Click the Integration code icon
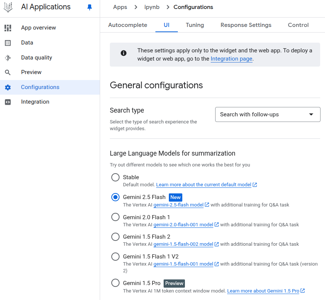Image resolution: width=325 pixels, height=300 pixels. 8,102
